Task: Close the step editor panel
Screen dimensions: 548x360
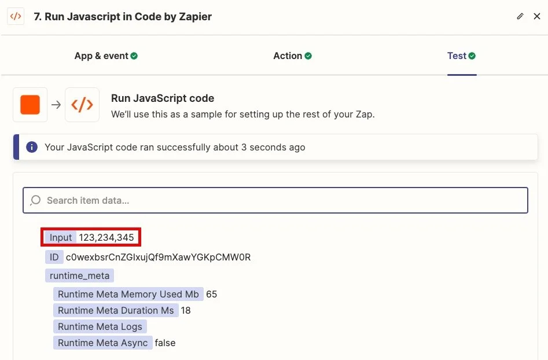Action: point(537,16)
